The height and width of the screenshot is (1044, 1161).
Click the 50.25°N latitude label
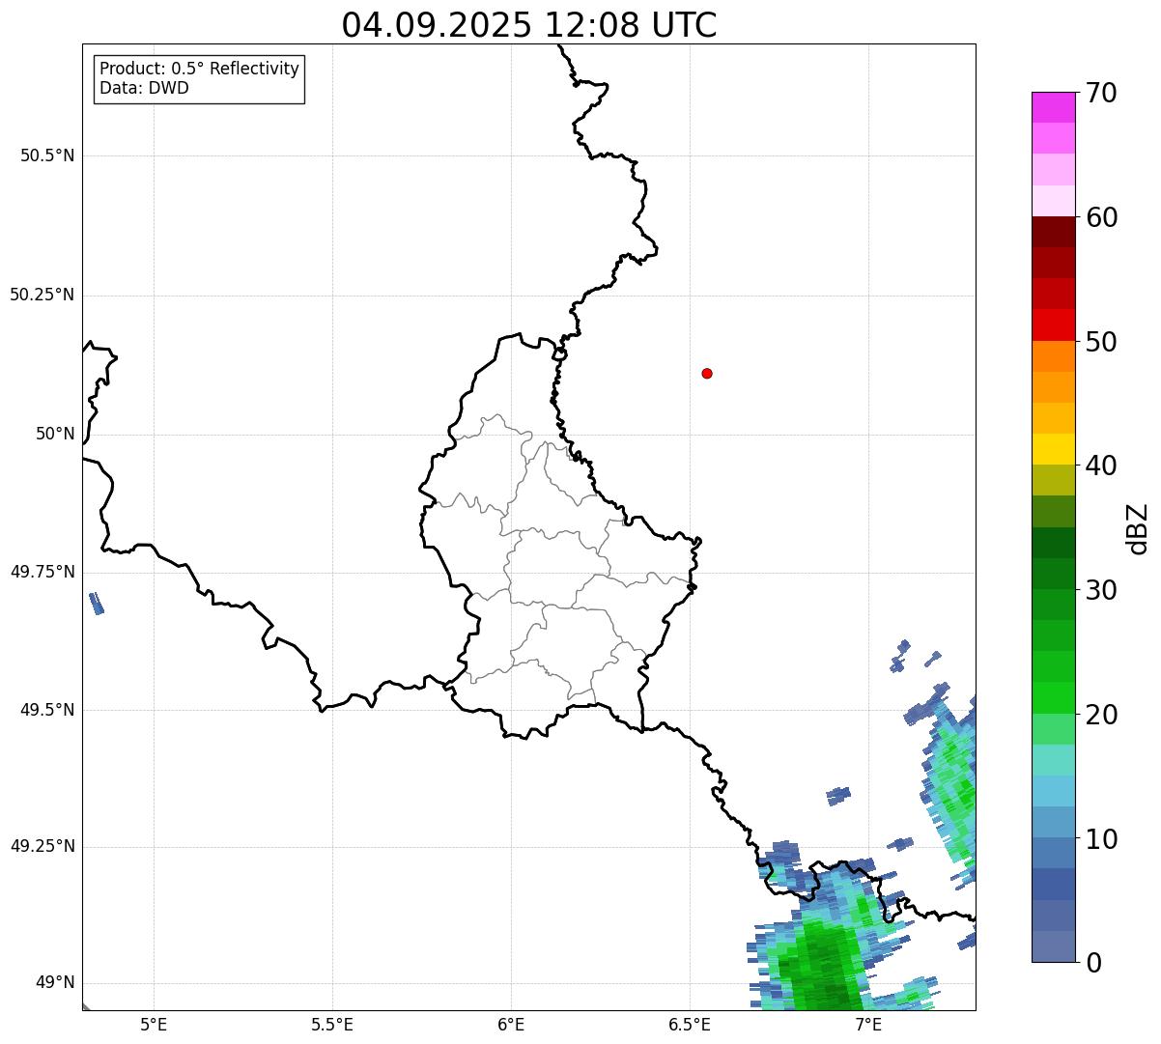point(42,295)
